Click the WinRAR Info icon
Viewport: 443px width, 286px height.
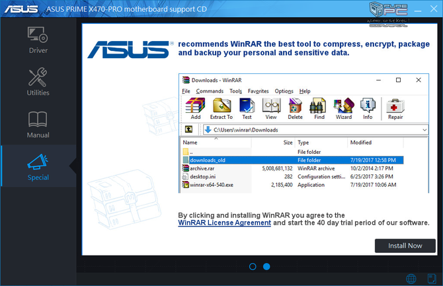[368, 109]
